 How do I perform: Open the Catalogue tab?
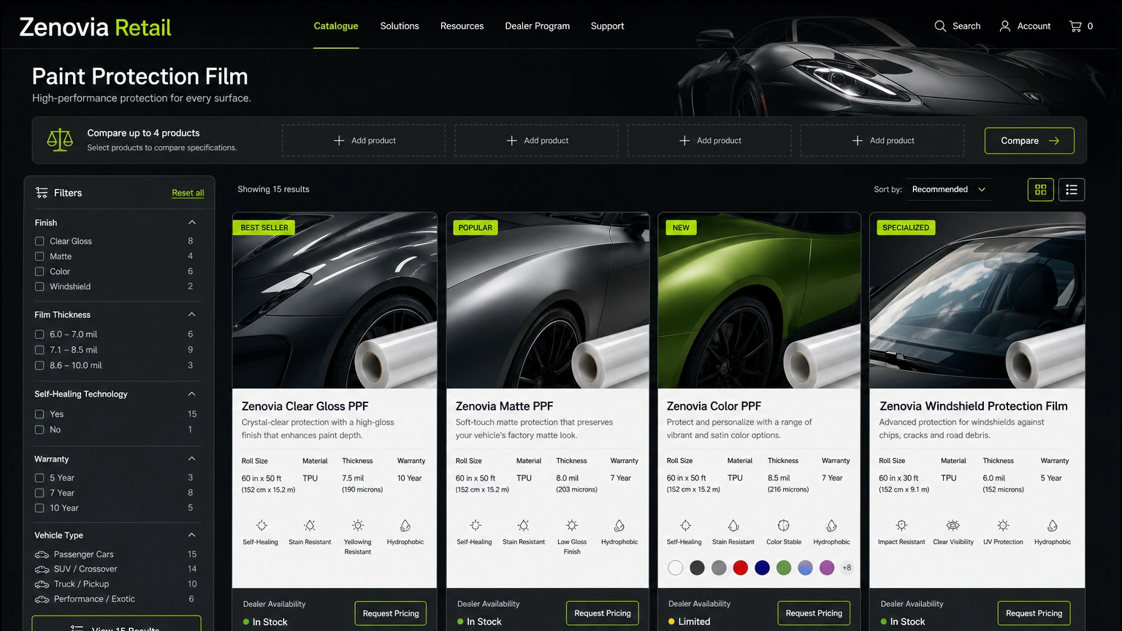click(336, 26)
